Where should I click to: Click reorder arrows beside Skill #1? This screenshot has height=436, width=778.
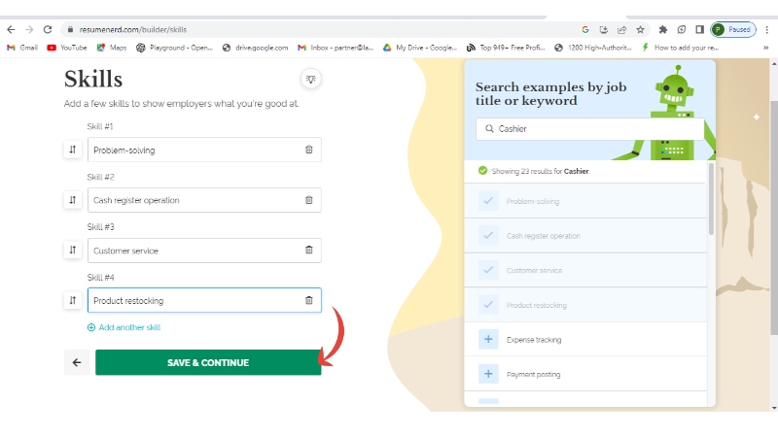[72, 150]
